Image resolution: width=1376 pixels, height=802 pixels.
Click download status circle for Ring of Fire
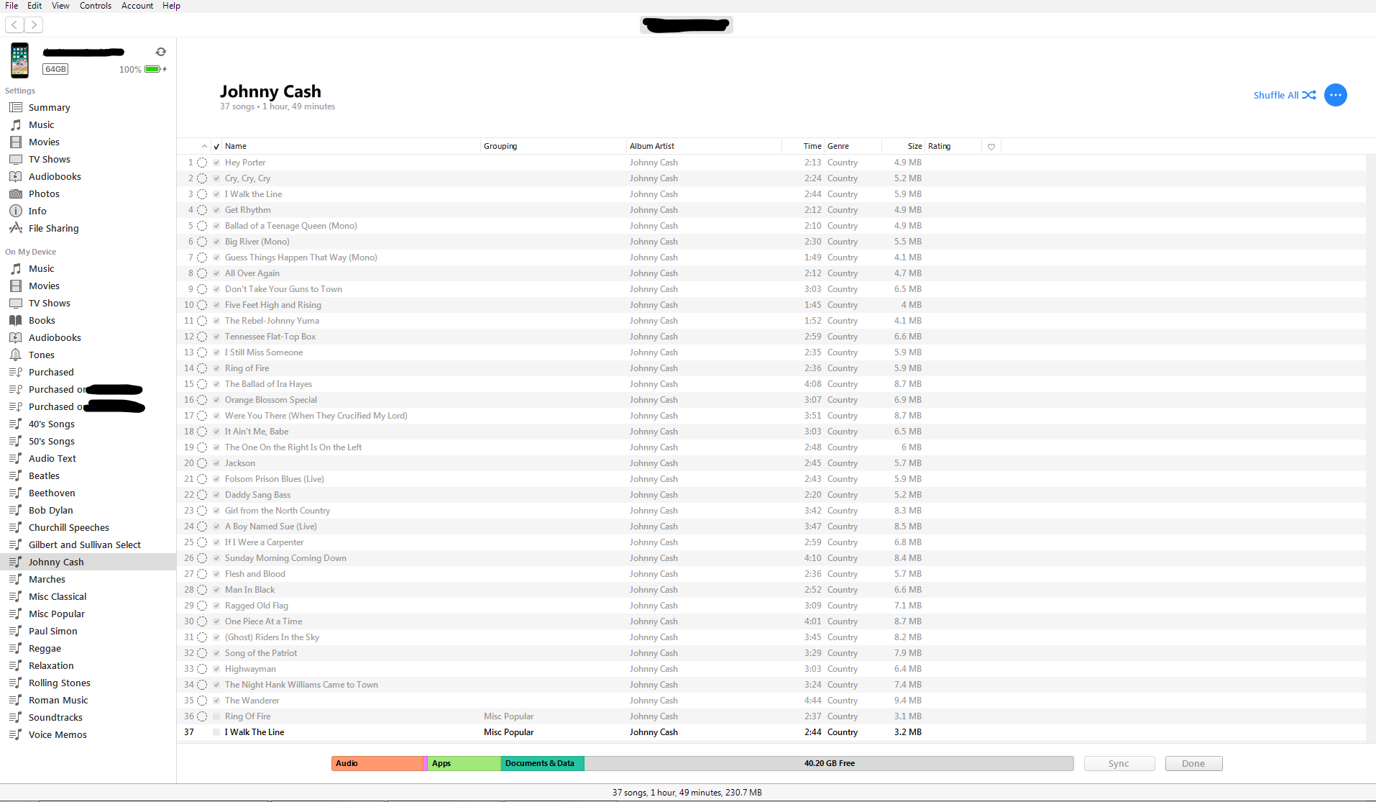(202, 368)
